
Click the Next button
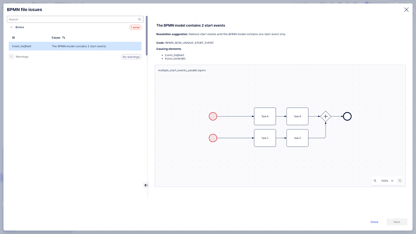coord(396,222)
